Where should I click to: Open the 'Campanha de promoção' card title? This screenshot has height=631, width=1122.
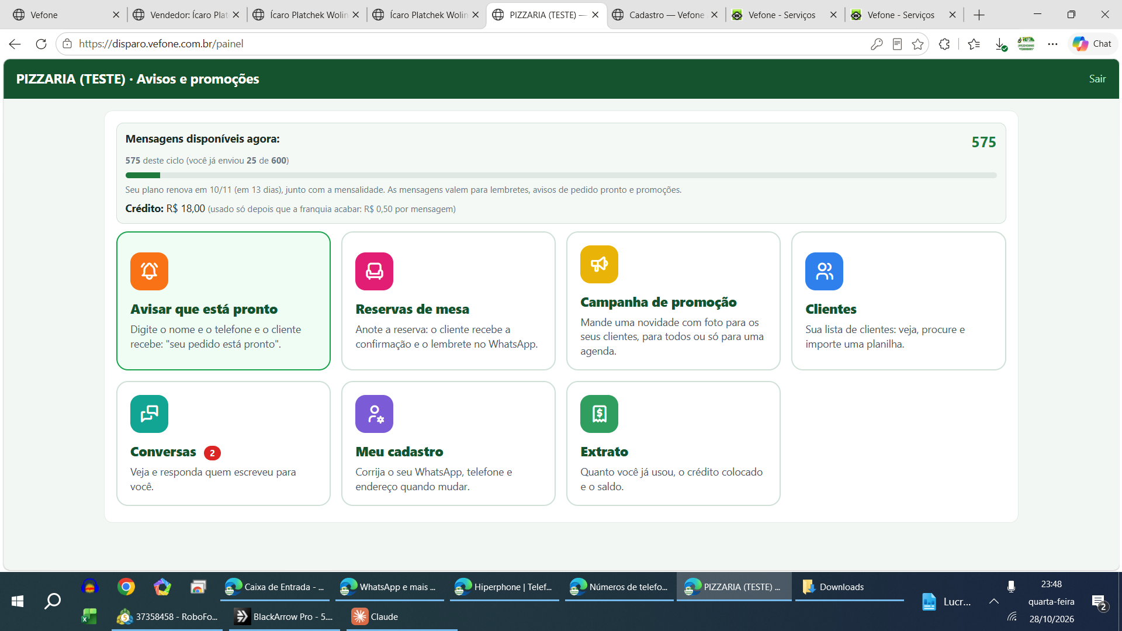(x=658, y=302)
